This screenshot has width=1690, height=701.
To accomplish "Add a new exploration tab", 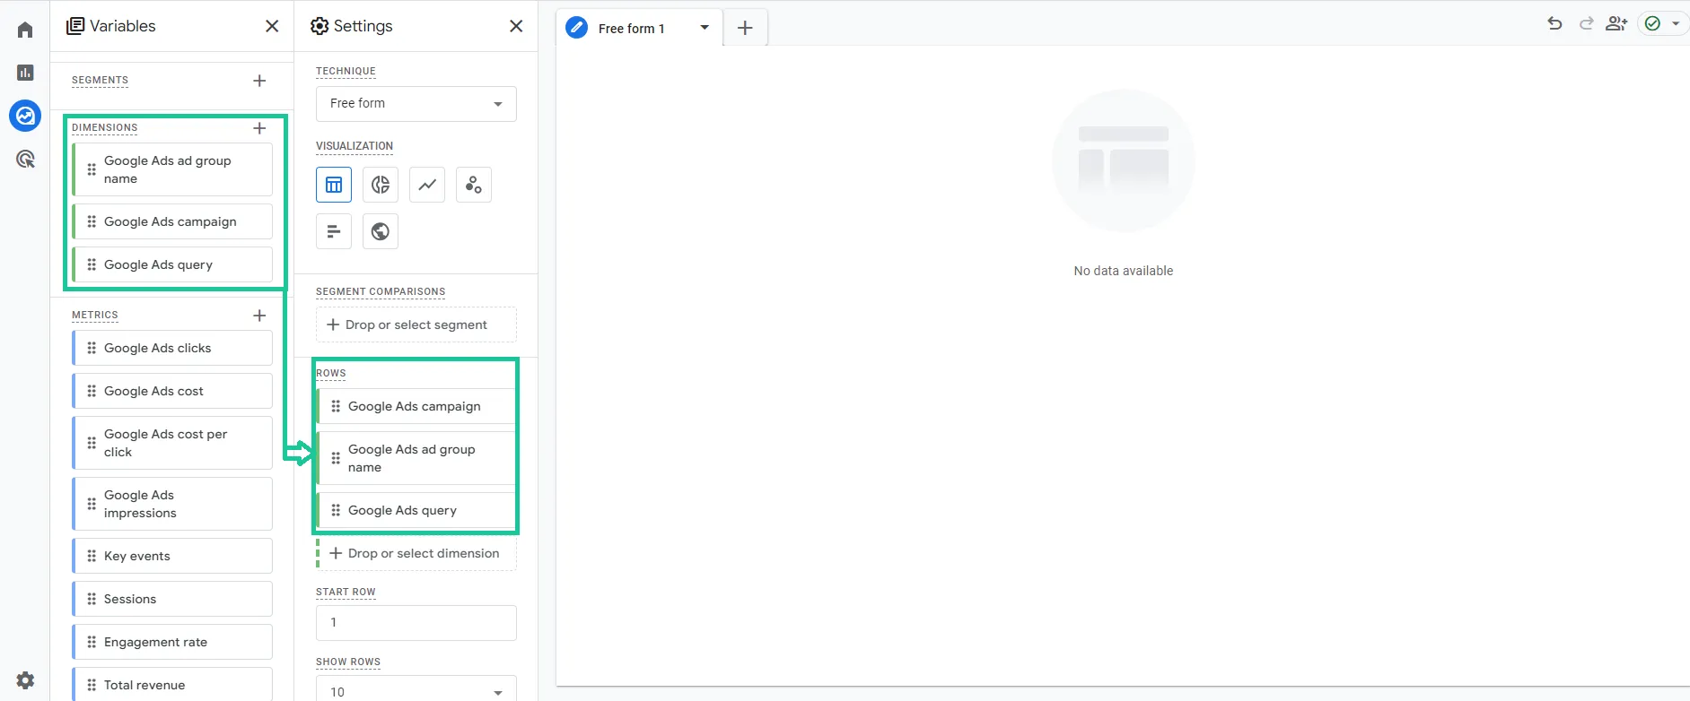I will point(745,28).
